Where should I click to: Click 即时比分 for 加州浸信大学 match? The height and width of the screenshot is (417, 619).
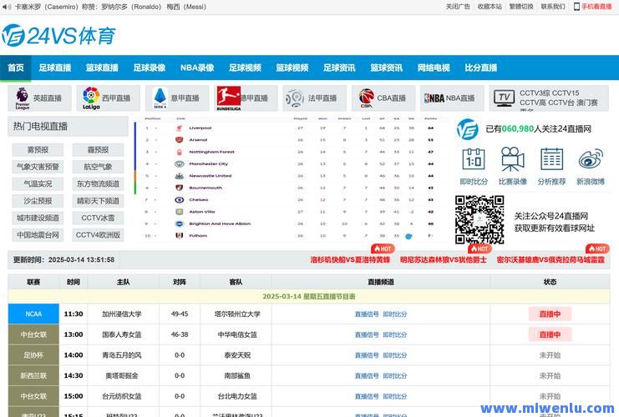tap(395, 314)
